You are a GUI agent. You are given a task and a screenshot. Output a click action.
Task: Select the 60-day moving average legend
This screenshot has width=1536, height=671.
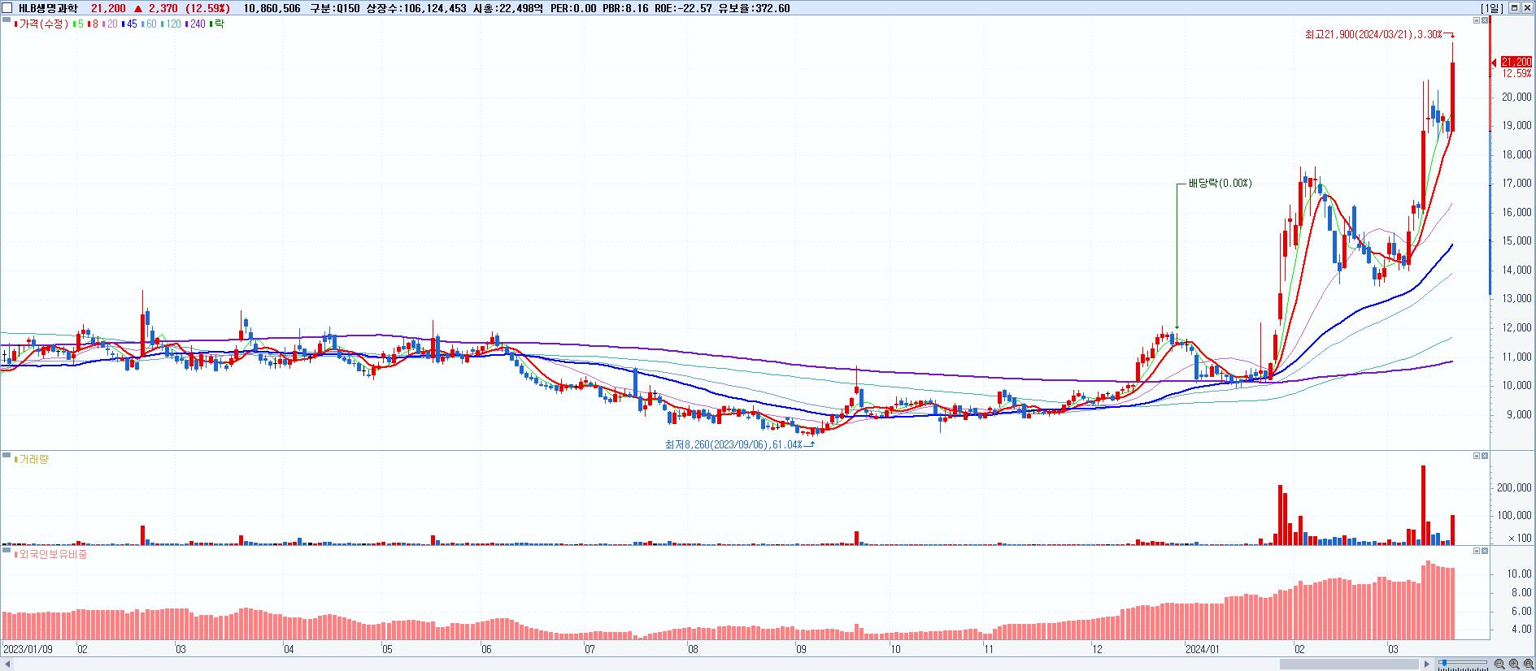tap(149, 24)
